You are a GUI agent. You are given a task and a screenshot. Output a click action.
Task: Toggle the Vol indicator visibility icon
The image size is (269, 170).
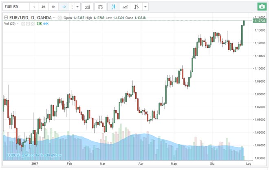pyautogui.click(x=23, y=24)
